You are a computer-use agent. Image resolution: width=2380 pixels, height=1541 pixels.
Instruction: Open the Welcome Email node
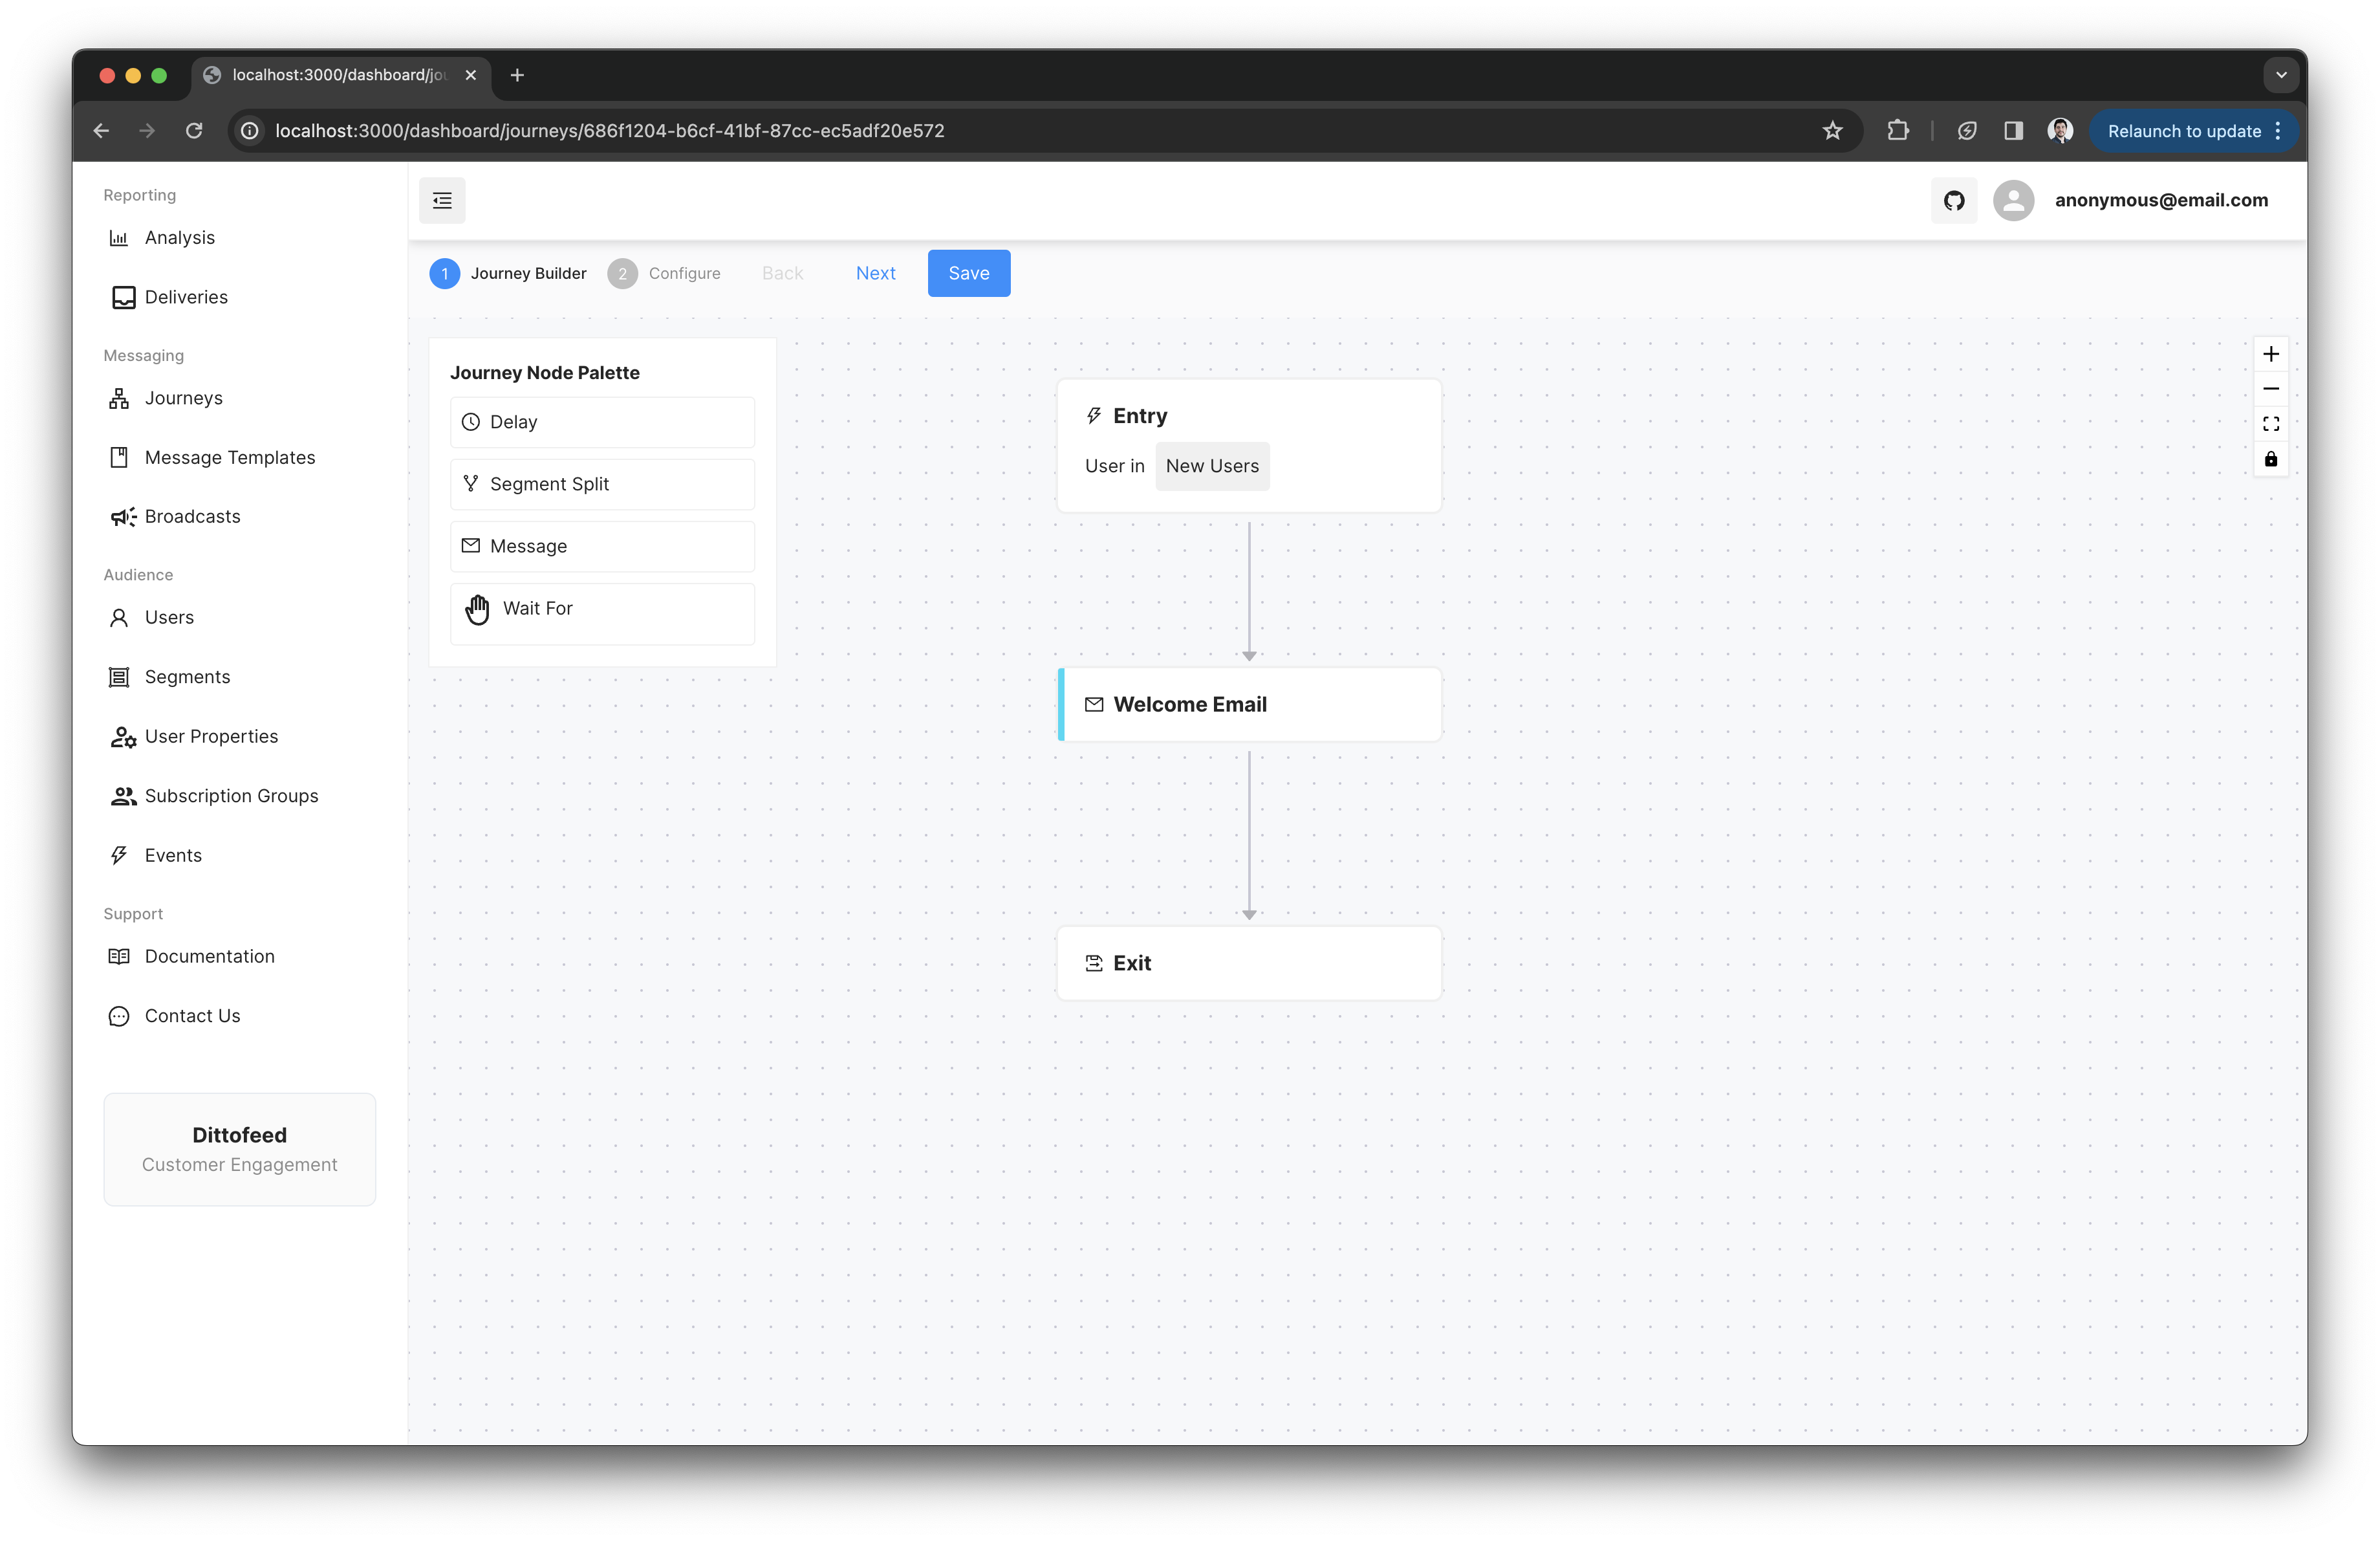pyautogui.click(x=1249, y=705)
